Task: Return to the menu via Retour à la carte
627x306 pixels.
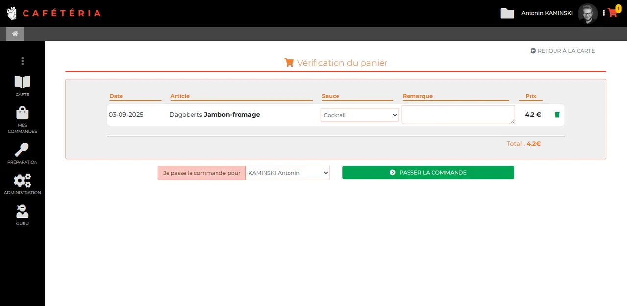Action: [x=562, y=51]
